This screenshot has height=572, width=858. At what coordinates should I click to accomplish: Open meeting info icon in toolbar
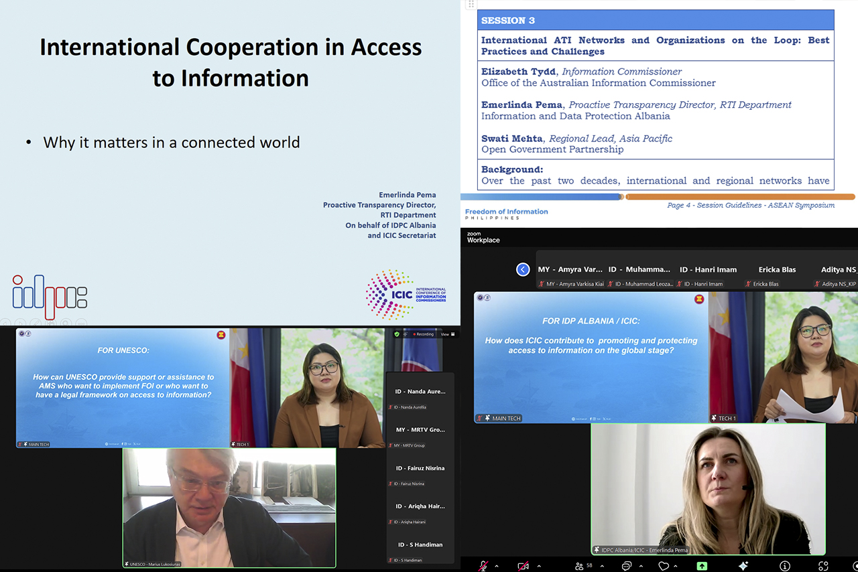coord(784,566)
